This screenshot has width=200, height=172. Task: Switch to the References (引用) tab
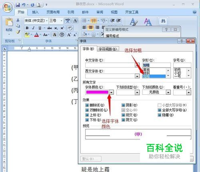tap(71, 12)
